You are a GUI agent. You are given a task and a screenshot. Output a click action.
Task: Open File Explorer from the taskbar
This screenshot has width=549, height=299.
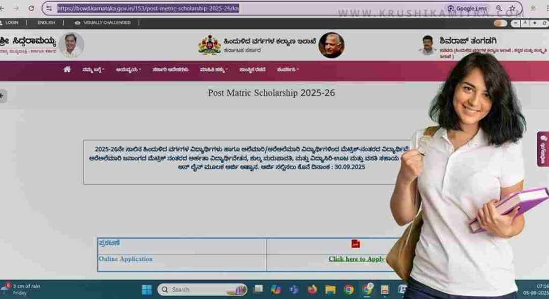click(331, 289)
